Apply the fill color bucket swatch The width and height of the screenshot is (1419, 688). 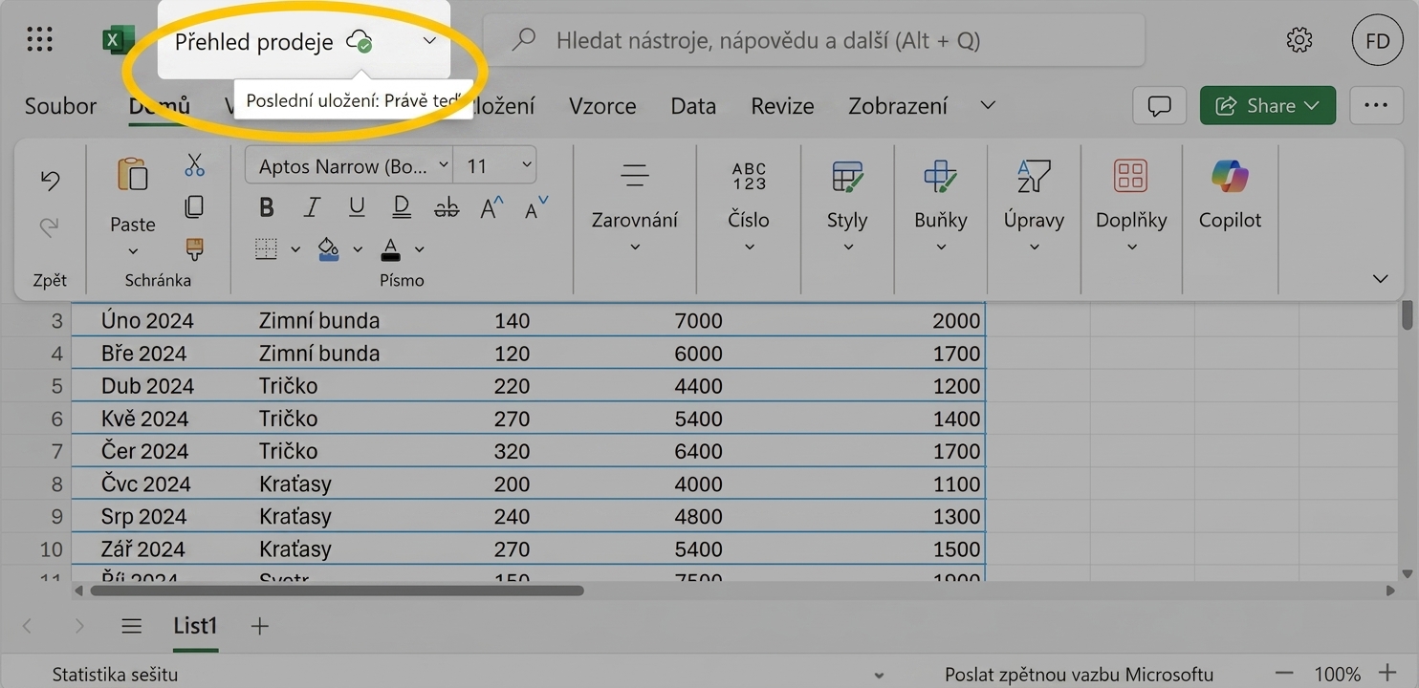328,248
